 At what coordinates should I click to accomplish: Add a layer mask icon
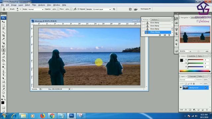(x=190, y=110)
